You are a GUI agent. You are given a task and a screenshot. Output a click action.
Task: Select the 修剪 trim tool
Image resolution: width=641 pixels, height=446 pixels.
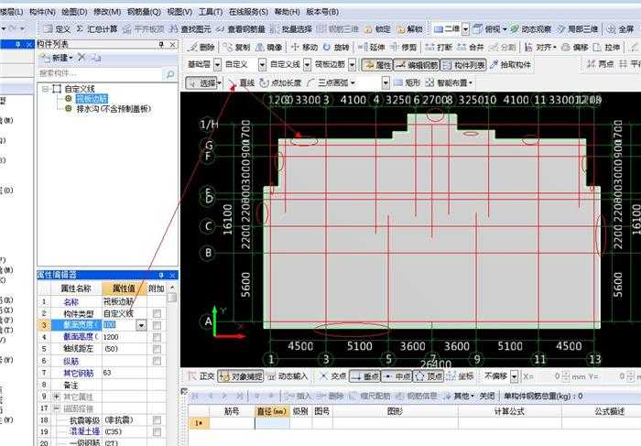coord(404,48)
